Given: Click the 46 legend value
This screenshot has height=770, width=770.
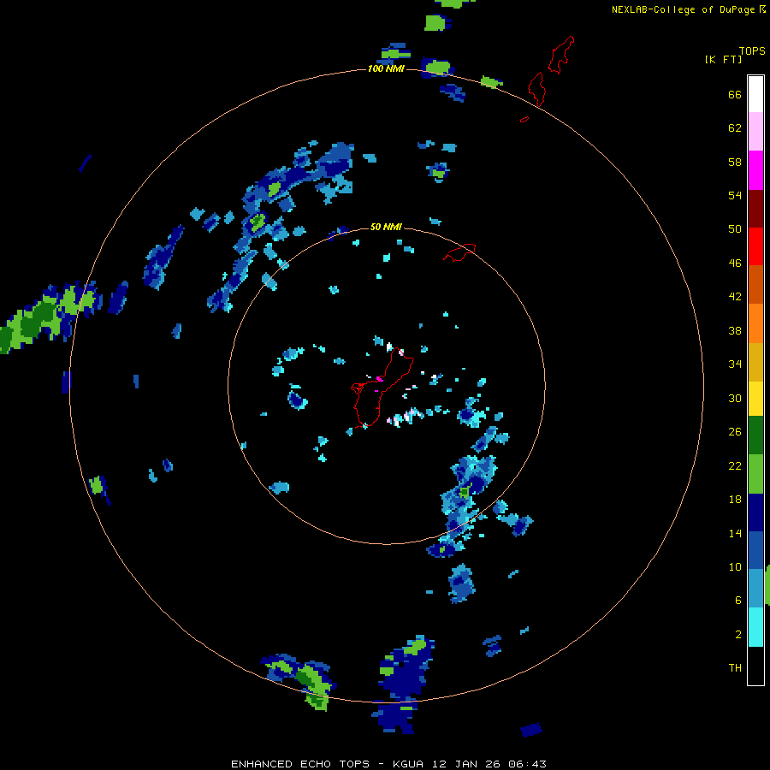Looking at the screenshot, I should 735,264.
